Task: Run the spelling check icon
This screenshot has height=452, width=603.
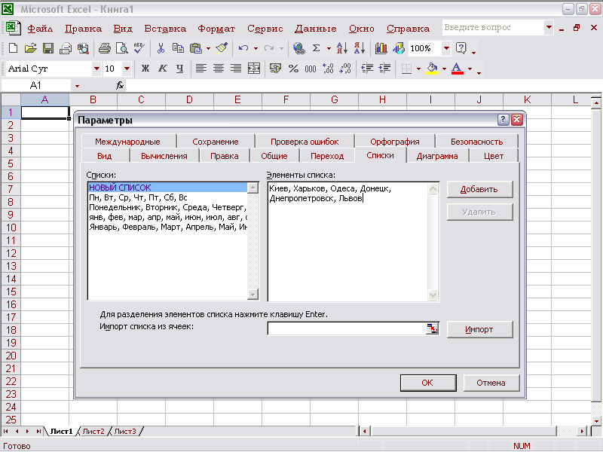Action: (x=139, y=48)
